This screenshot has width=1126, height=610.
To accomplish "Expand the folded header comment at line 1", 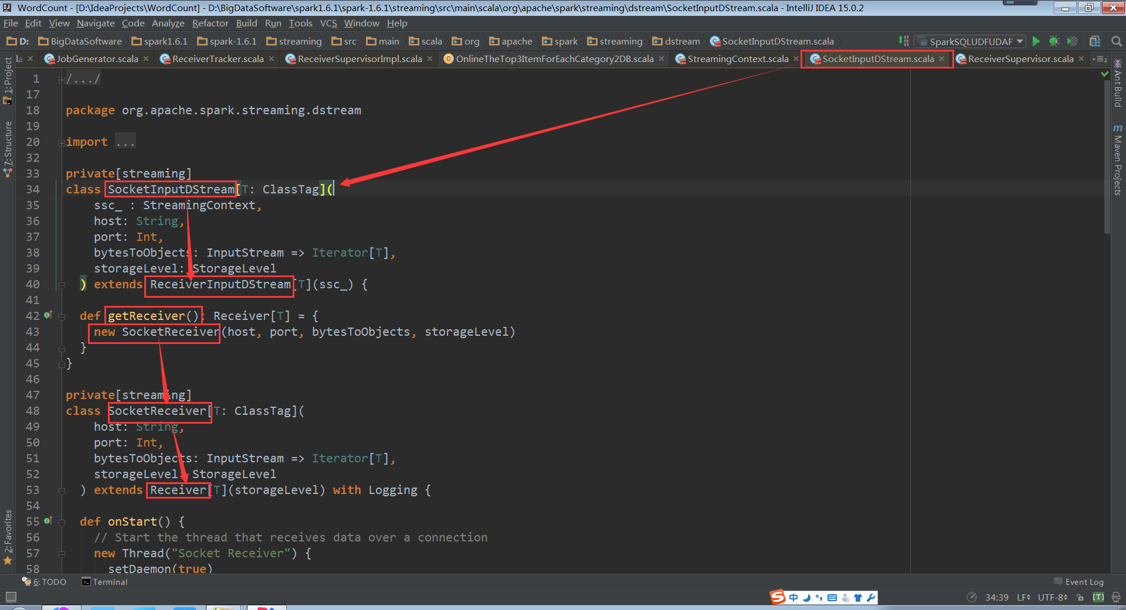I will (62, 79).
